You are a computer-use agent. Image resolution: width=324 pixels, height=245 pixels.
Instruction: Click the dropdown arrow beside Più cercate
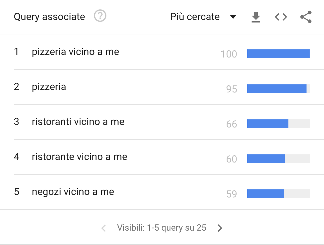[x=233, y=17]
